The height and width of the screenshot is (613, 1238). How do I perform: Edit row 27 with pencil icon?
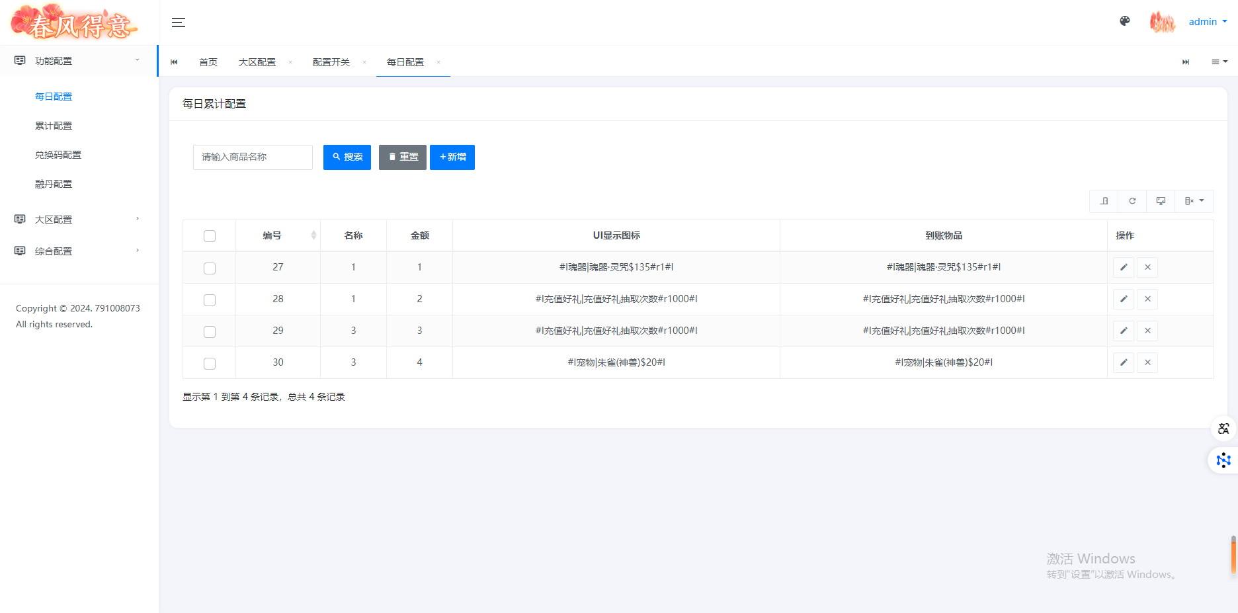[x=1124, y=267]
